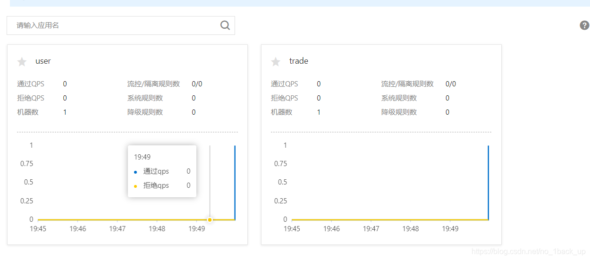Click 拒绝QPS label in user card
This screenshot has height=260, width=590.
31,98
